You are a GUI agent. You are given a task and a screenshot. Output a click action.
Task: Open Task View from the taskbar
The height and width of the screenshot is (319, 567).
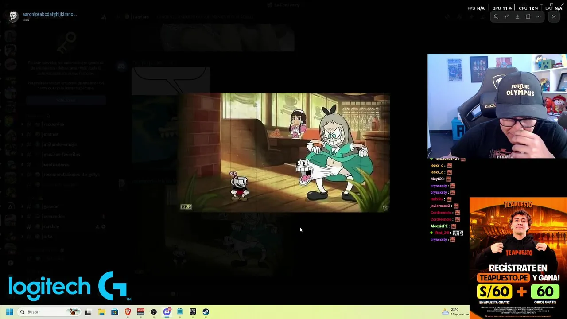pyautogui.click(x=88, y=312)
